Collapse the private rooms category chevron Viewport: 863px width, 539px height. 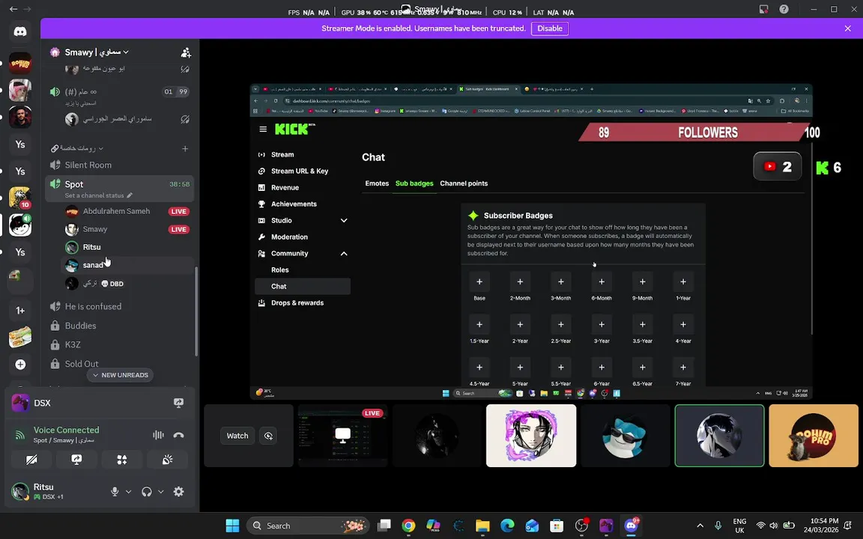tap(100, 148)
